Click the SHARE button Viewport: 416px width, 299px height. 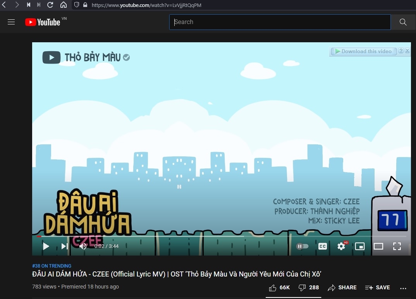click(342, 288)
